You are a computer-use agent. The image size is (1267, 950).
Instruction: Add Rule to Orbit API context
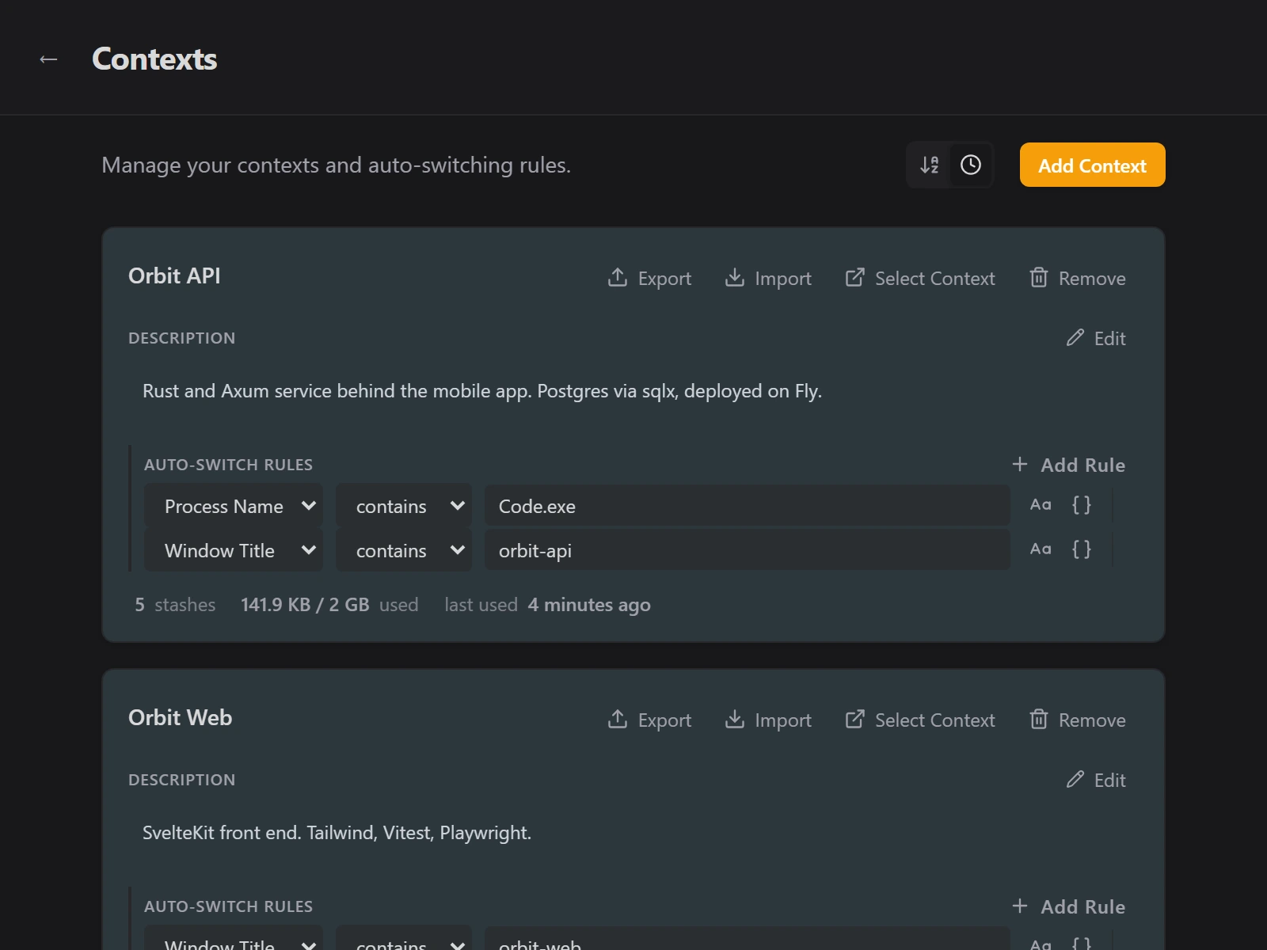1068,465
